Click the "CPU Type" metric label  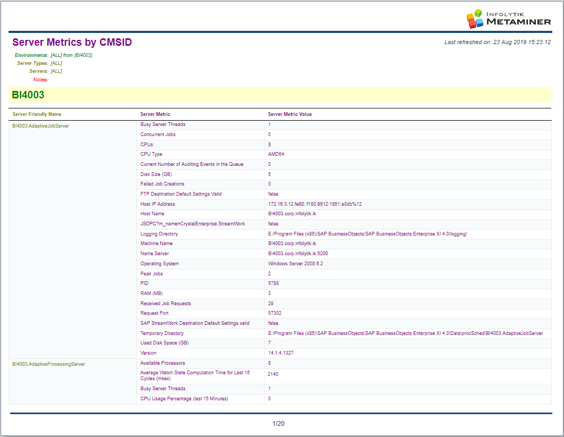152,154
